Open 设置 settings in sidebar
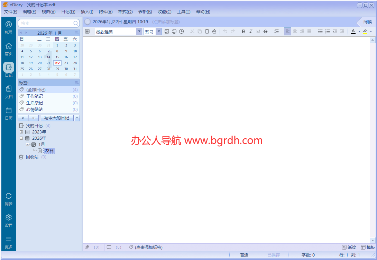Viewport: 377px width, 260px height. point(9,220)
